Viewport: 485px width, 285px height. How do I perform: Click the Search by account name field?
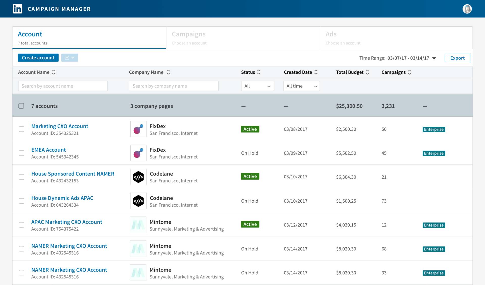(63, 86)
